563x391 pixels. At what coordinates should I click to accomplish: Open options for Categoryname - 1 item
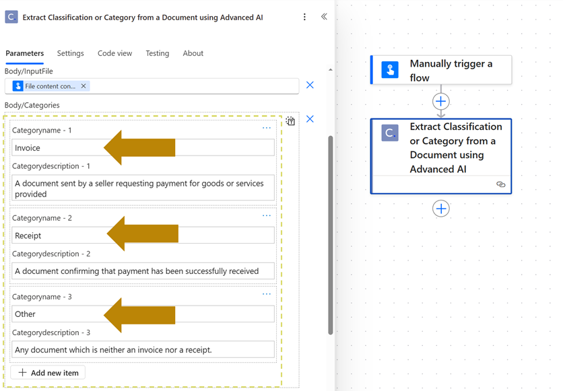click(267, 127)
